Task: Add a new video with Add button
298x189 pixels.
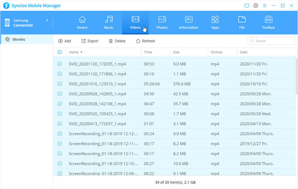Action: 65,41
